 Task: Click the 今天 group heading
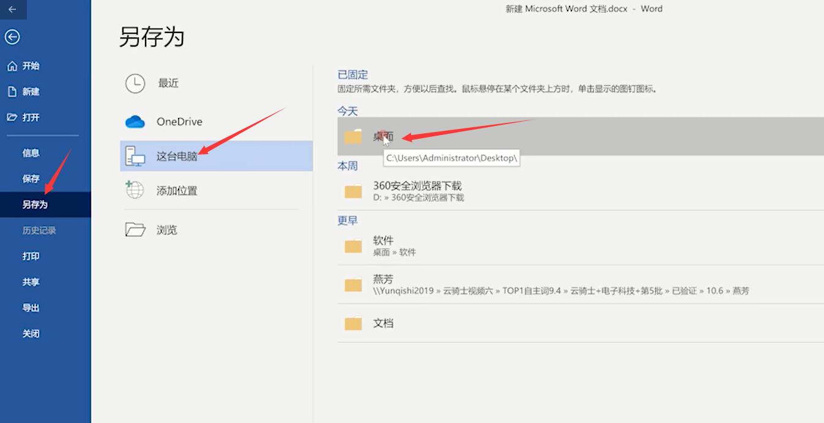[x=347, y=111]
